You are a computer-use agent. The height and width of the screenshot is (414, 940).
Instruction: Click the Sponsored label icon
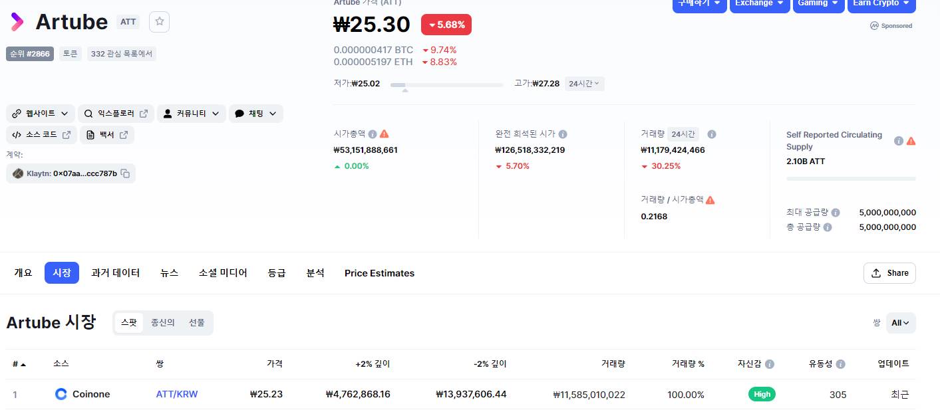point(875,26)
